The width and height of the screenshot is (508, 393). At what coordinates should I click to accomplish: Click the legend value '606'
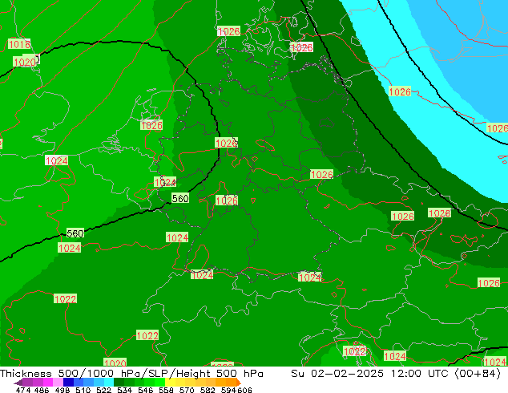tap(244, 390)
